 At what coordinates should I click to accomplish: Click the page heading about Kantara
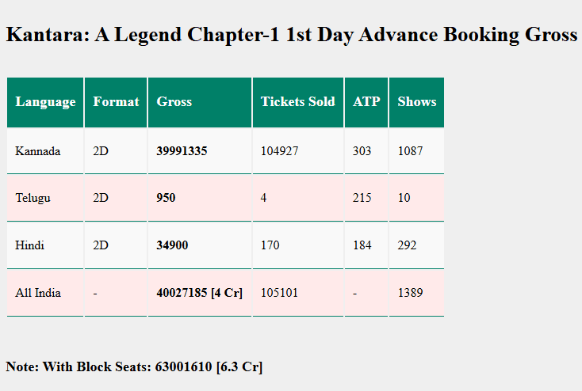tap(291, 35)
